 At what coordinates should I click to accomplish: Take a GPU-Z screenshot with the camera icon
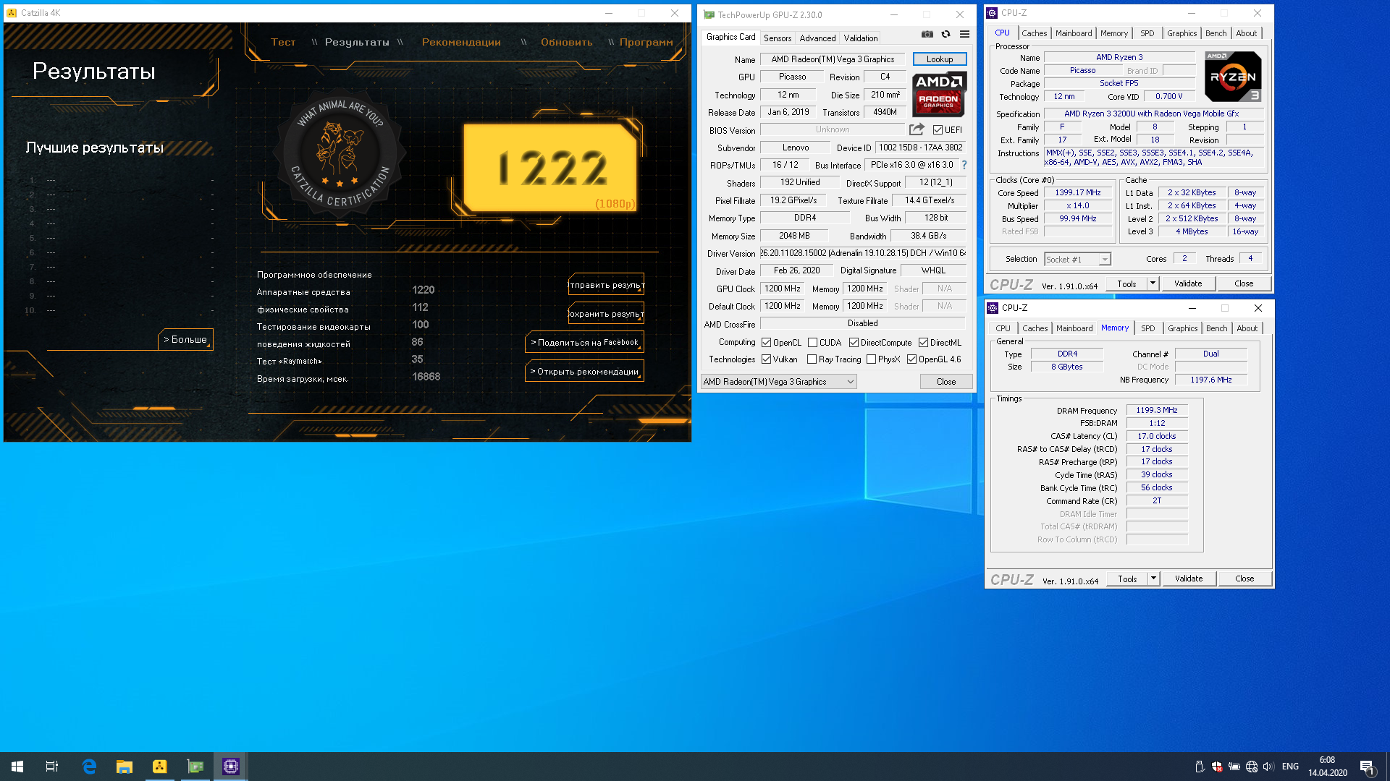point(927,34)
